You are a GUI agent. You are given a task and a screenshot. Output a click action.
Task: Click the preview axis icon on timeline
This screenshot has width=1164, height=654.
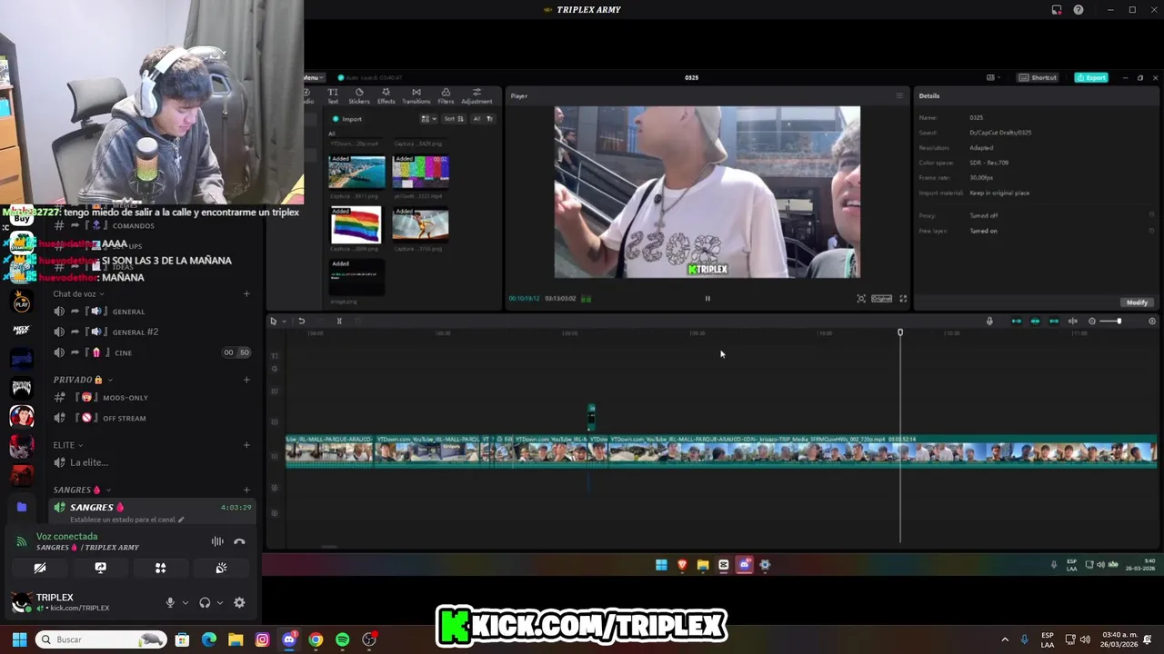1073,321
